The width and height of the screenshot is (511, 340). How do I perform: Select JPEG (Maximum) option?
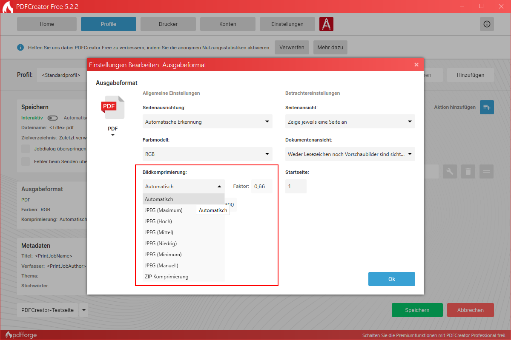184,210
